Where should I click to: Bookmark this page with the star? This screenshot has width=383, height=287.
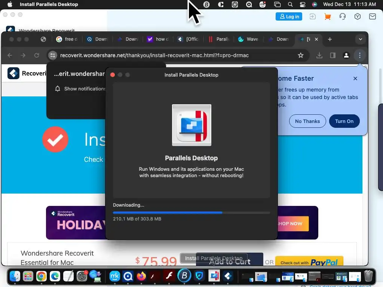click(301, 55)
